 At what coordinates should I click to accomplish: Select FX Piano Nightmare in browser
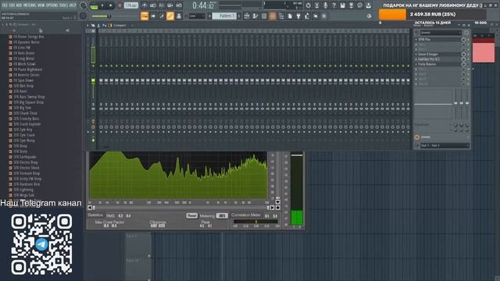pos(28,69)
